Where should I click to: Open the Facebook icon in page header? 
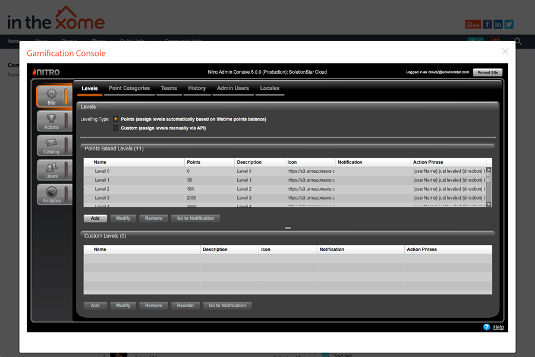pyautogui.click(x=487, y=24)
